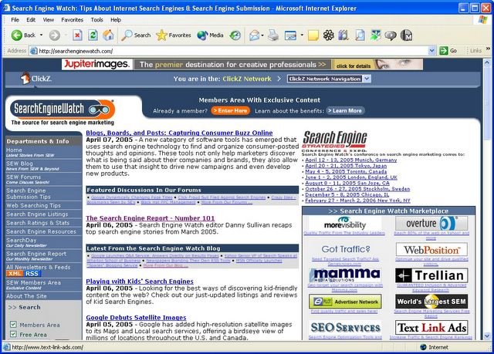Click the address bar URL field
Image resolution: width=494 pixels, height=354 pixels.
(232, 51)
